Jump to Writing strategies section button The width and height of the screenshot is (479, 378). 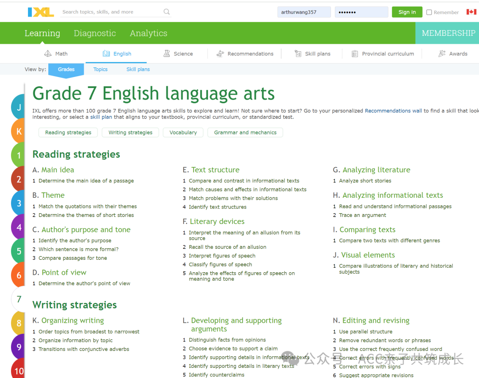pos(130,132)
